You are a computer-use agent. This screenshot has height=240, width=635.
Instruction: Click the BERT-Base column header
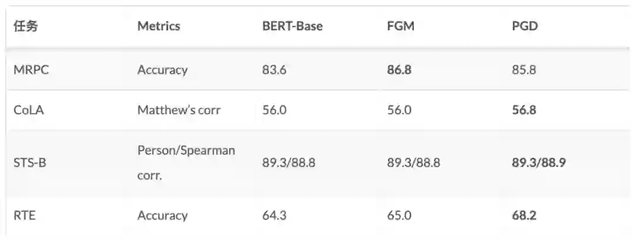tap(292, 26)
